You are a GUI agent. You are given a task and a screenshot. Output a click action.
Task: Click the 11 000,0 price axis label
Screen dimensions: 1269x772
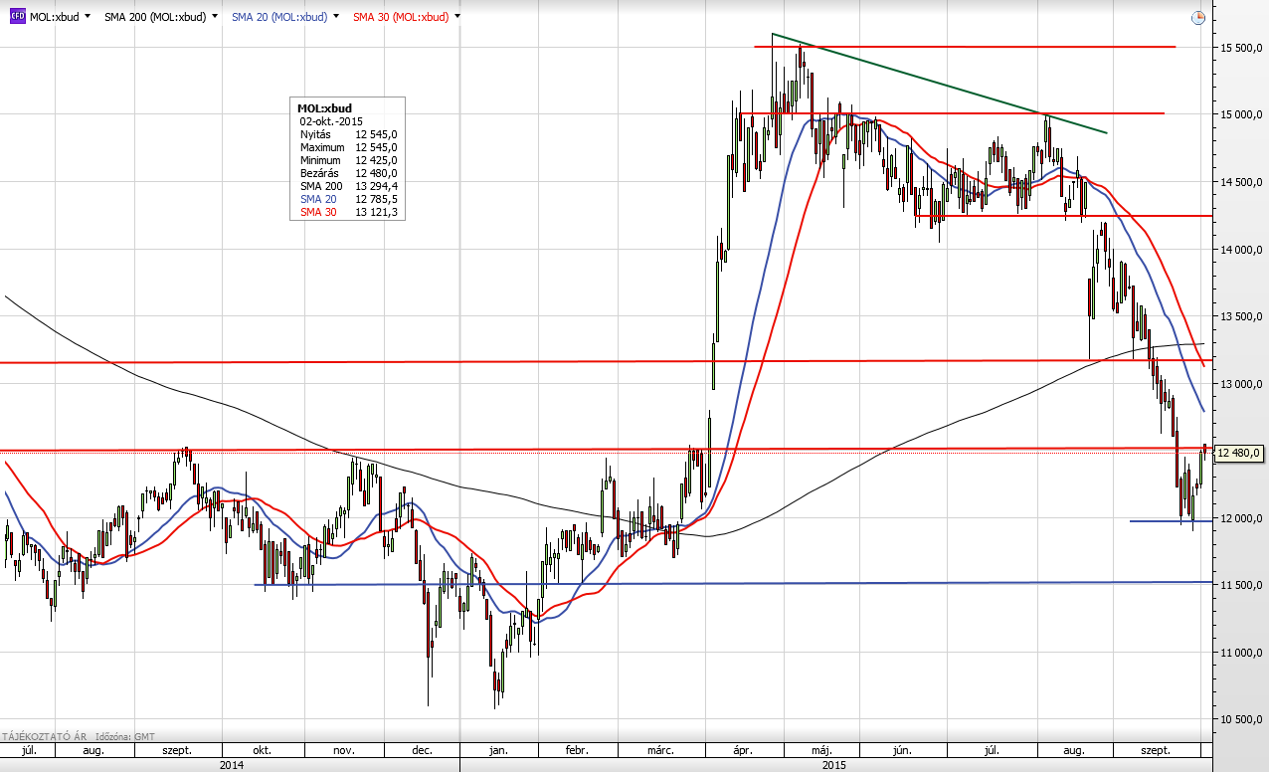pyautogui.click(x=1241, y=653)
